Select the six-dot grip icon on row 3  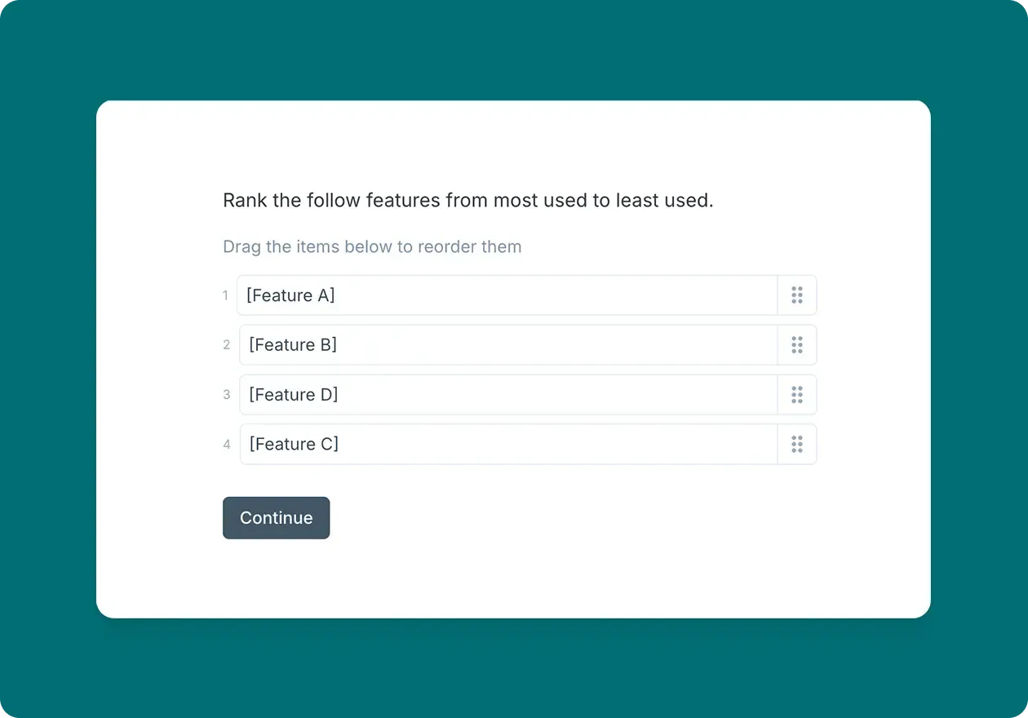click(x=797, y=394)
